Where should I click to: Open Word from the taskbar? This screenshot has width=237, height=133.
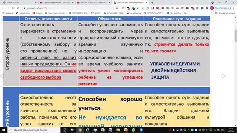(x=110, y=130)
